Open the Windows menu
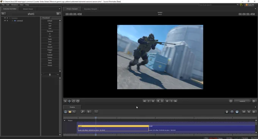This screenshot has height=139, width=258. 14,5
